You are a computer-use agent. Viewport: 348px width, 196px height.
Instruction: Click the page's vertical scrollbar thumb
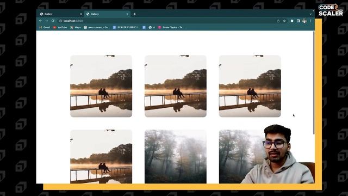[x=314, y=83]
